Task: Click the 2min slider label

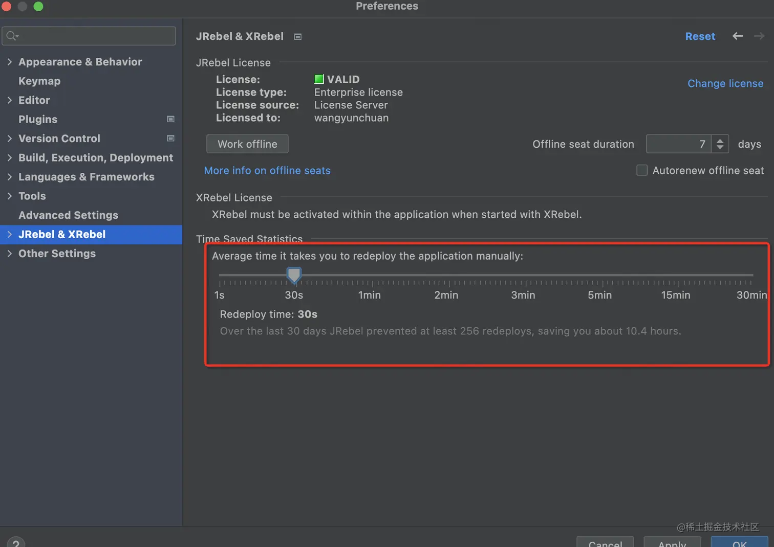Action: click(x=446, y=295)
